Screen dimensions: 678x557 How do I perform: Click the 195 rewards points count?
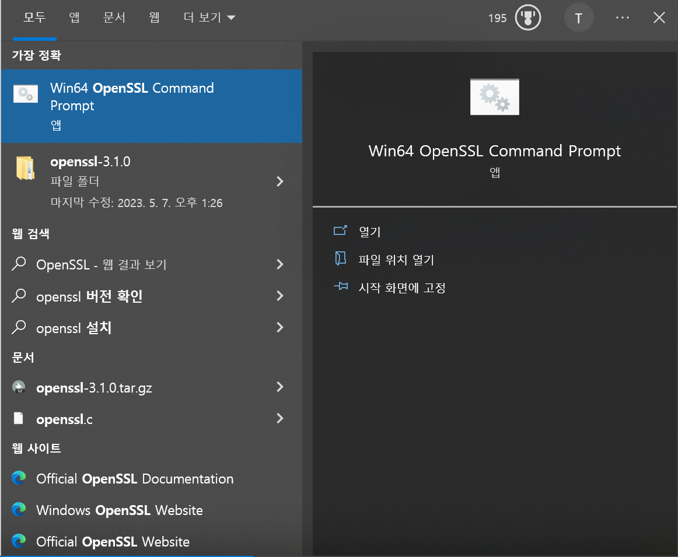tap(497, 18)
